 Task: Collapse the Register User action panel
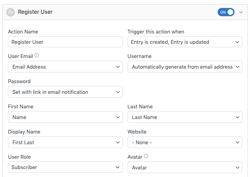[x=241, y=12]
